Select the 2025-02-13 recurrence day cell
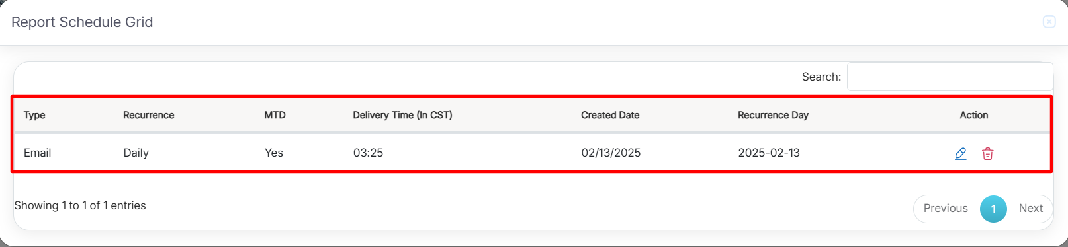Screen dimensions: 1068x247 (x=769, y=153)
